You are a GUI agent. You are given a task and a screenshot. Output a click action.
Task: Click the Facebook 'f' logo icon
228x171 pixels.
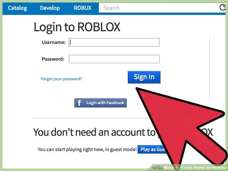point(80,103)
